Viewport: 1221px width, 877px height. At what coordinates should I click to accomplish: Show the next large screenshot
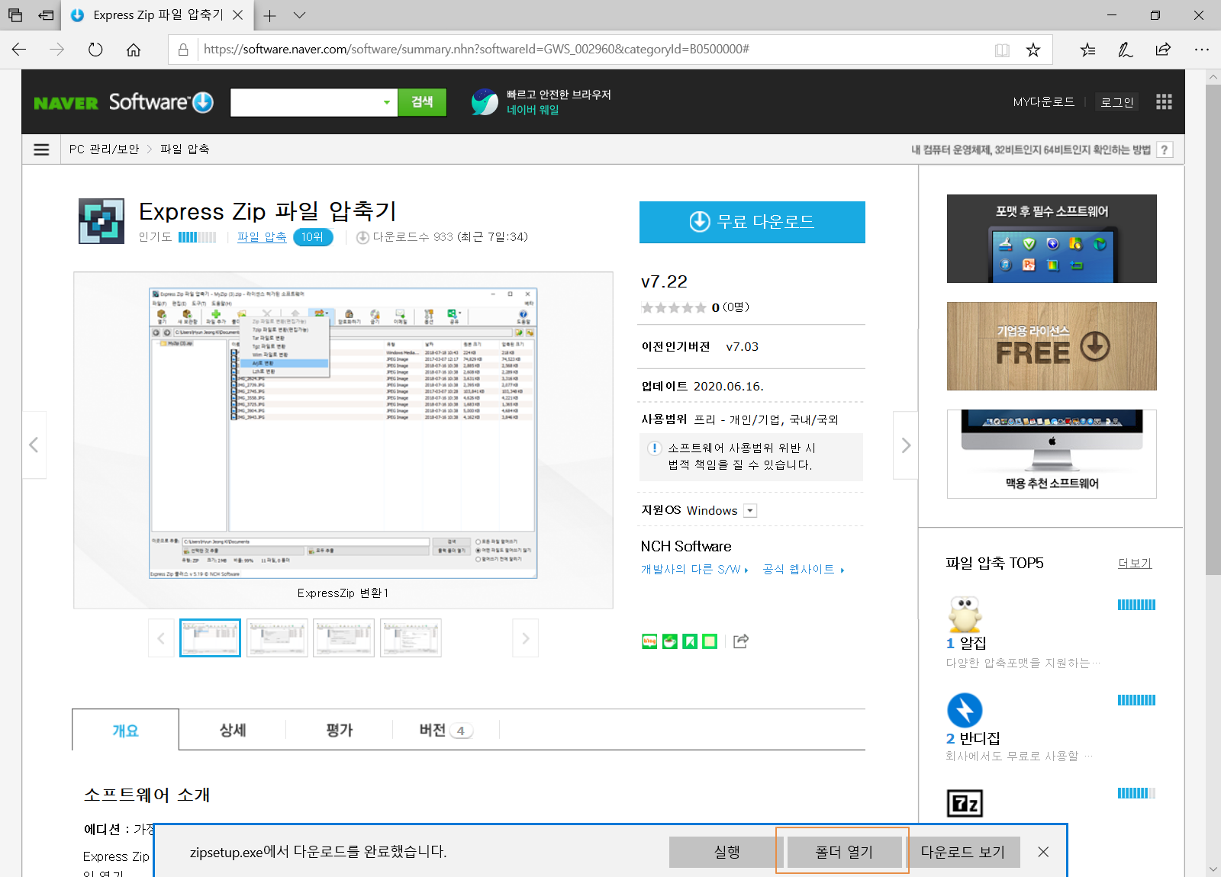pos(906,445)
